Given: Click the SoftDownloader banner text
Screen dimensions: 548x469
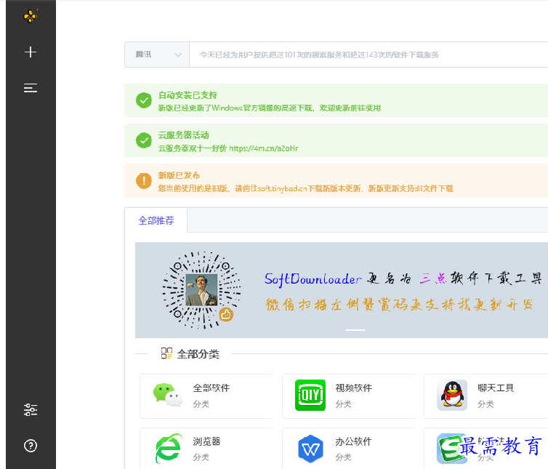Looking at the screenshot, I should click(x=313, y=279).
